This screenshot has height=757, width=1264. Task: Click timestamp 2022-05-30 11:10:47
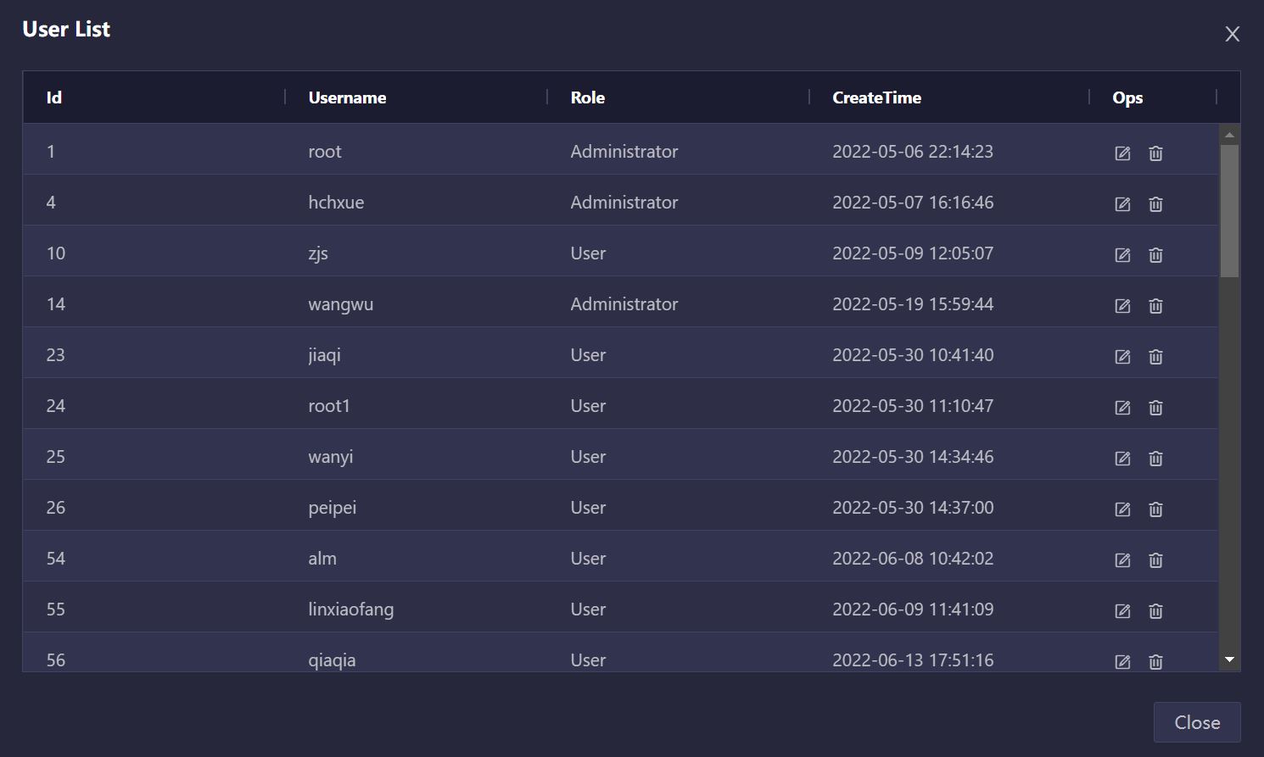pos(913,406)
